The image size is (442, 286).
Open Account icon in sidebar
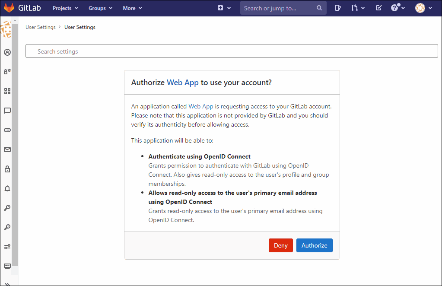pyautogui.click(x=7, y=72)
